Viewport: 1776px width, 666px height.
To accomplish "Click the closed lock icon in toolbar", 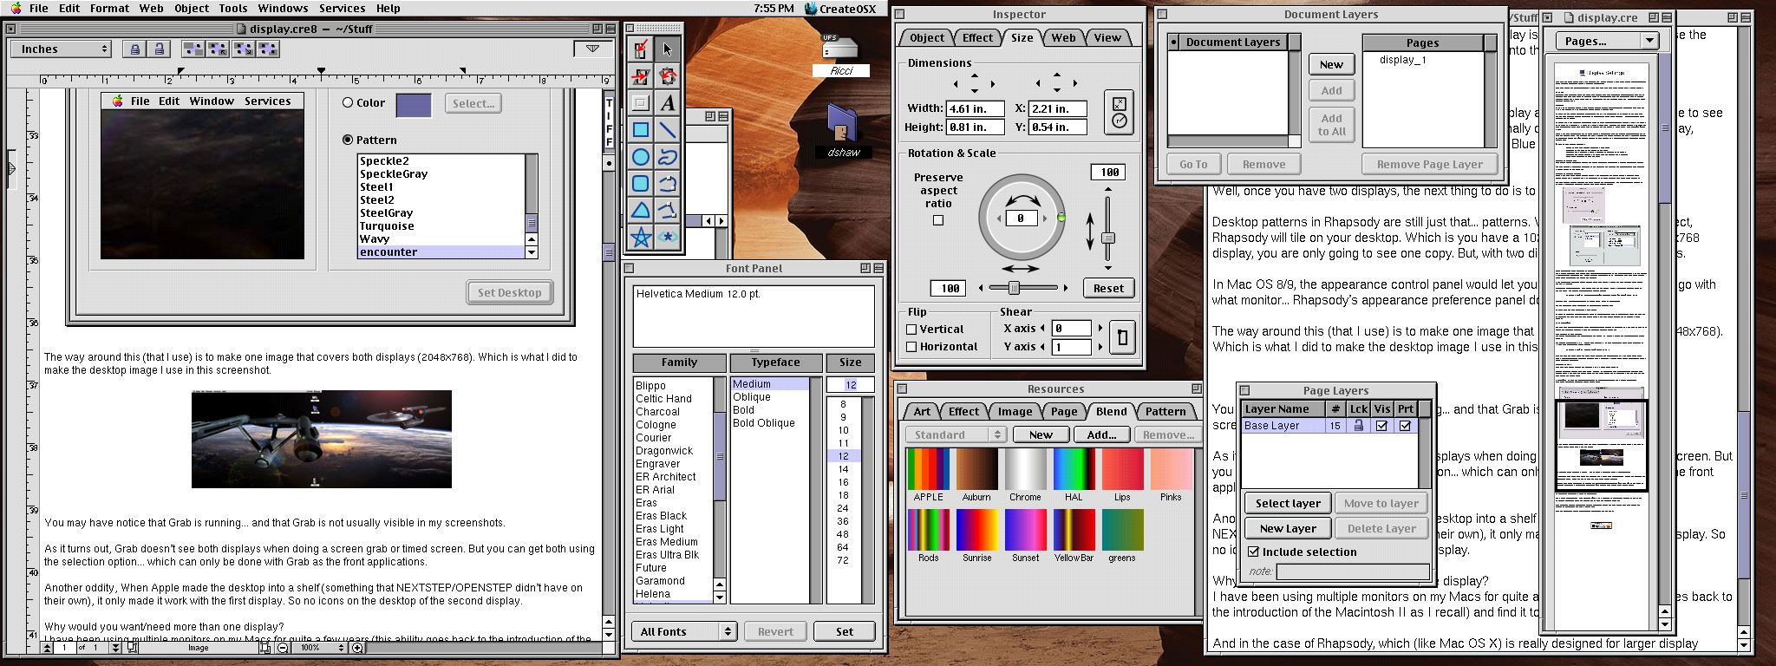I will (134, 49).
